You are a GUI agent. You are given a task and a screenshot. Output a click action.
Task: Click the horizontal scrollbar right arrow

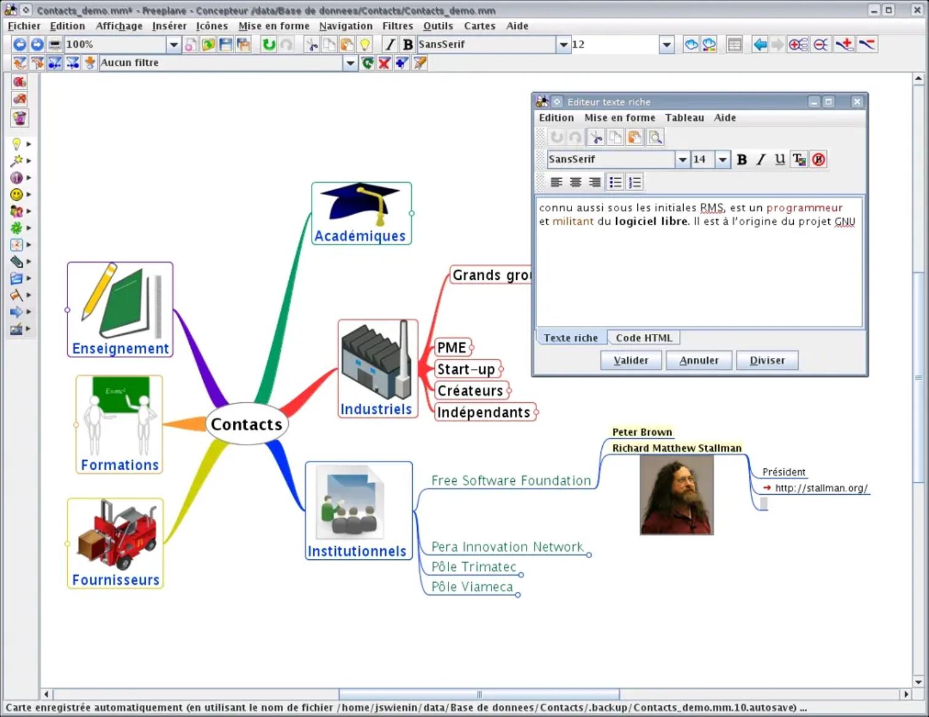click(906, 694)
